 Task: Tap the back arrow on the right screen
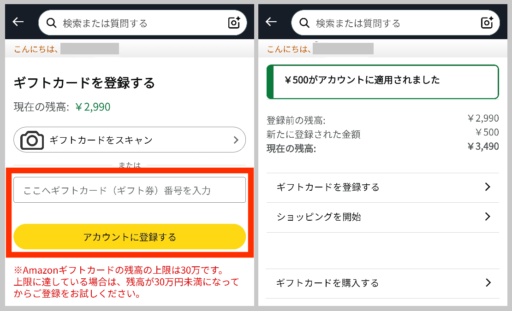(270, 22)
